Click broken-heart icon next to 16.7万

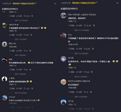[x=94, y=26]
